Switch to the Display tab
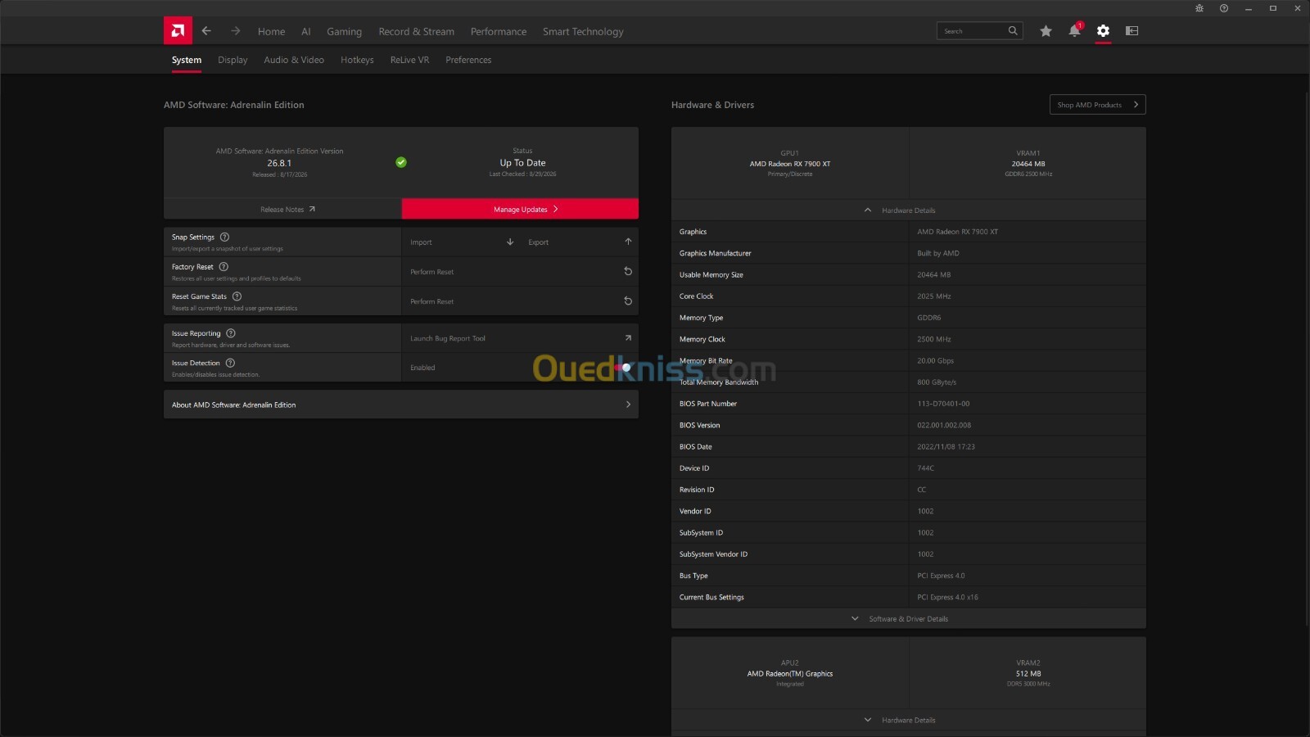The height and width of the screenshot is (737, 1310). click(233, 60)
